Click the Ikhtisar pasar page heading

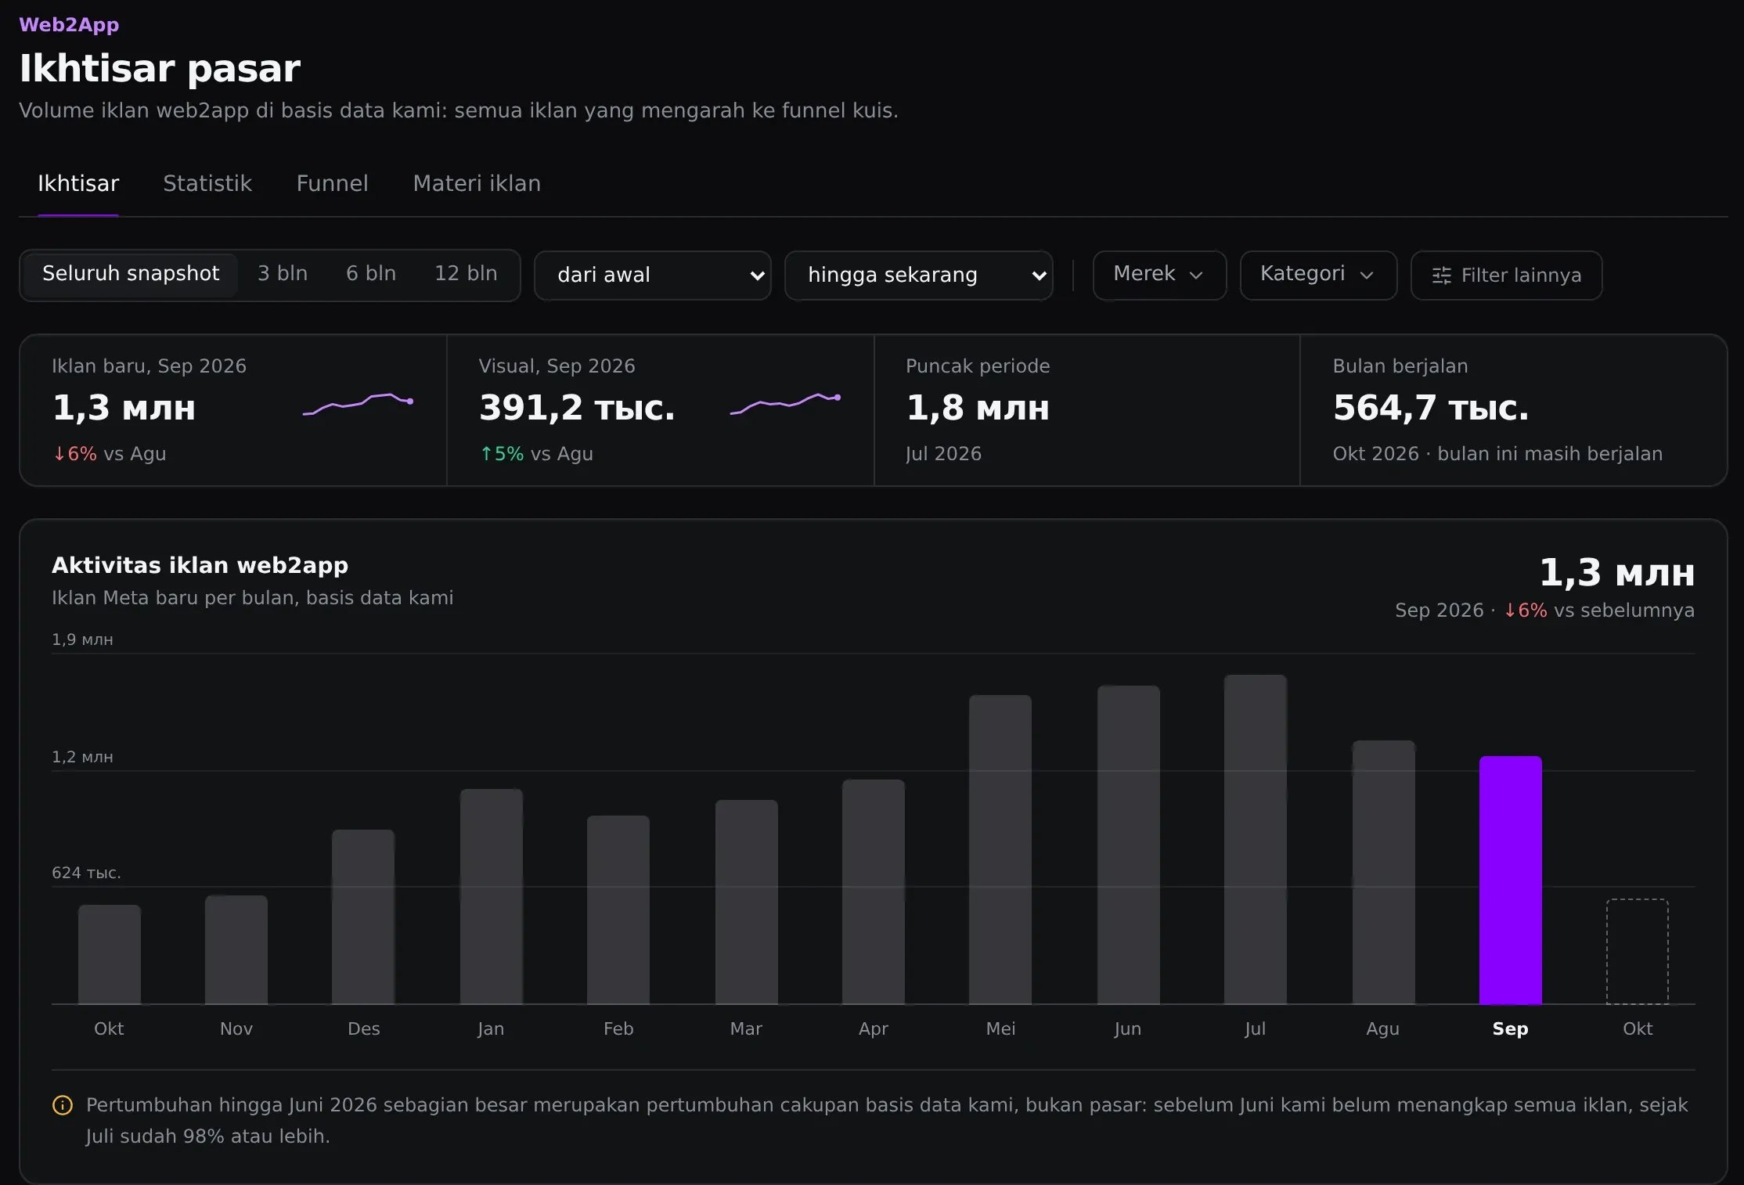point(160,69)
